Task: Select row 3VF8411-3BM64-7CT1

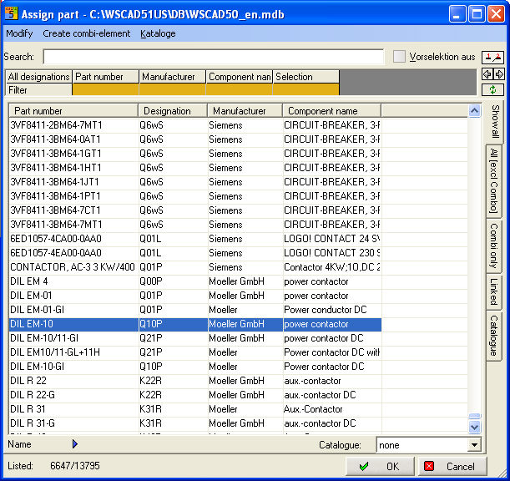Action: tap(195, 210)
